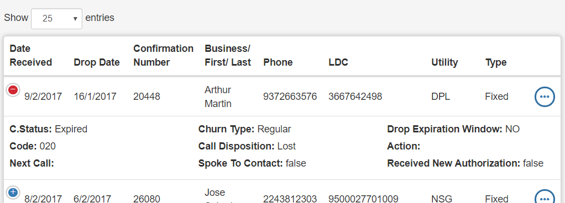Click LDC value 9500027701009
The height and width of the screenshot is (203, 565).
(363, 199)
